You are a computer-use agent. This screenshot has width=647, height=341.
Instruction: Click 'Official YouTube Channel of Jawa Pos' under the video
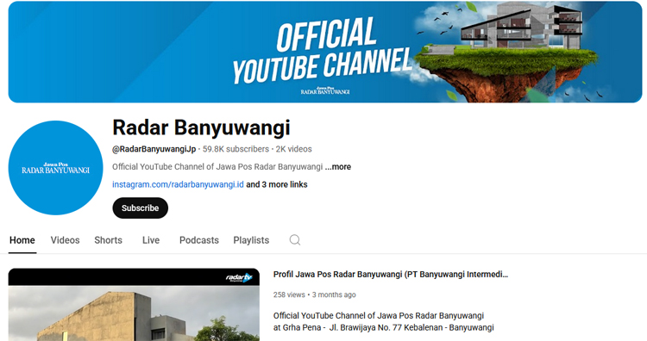pos(379,316)
